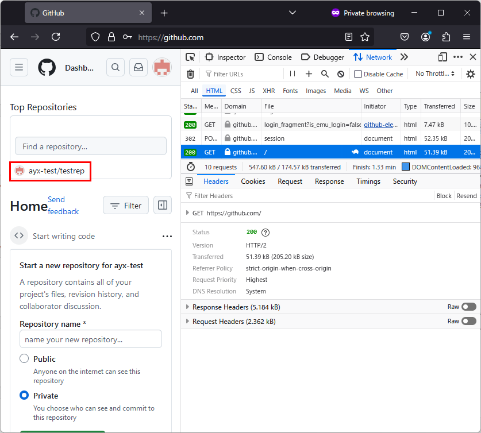The height and width of the screenshot is (433, 481).
Task: Open network search magnifier
Action: coord(325,74)
